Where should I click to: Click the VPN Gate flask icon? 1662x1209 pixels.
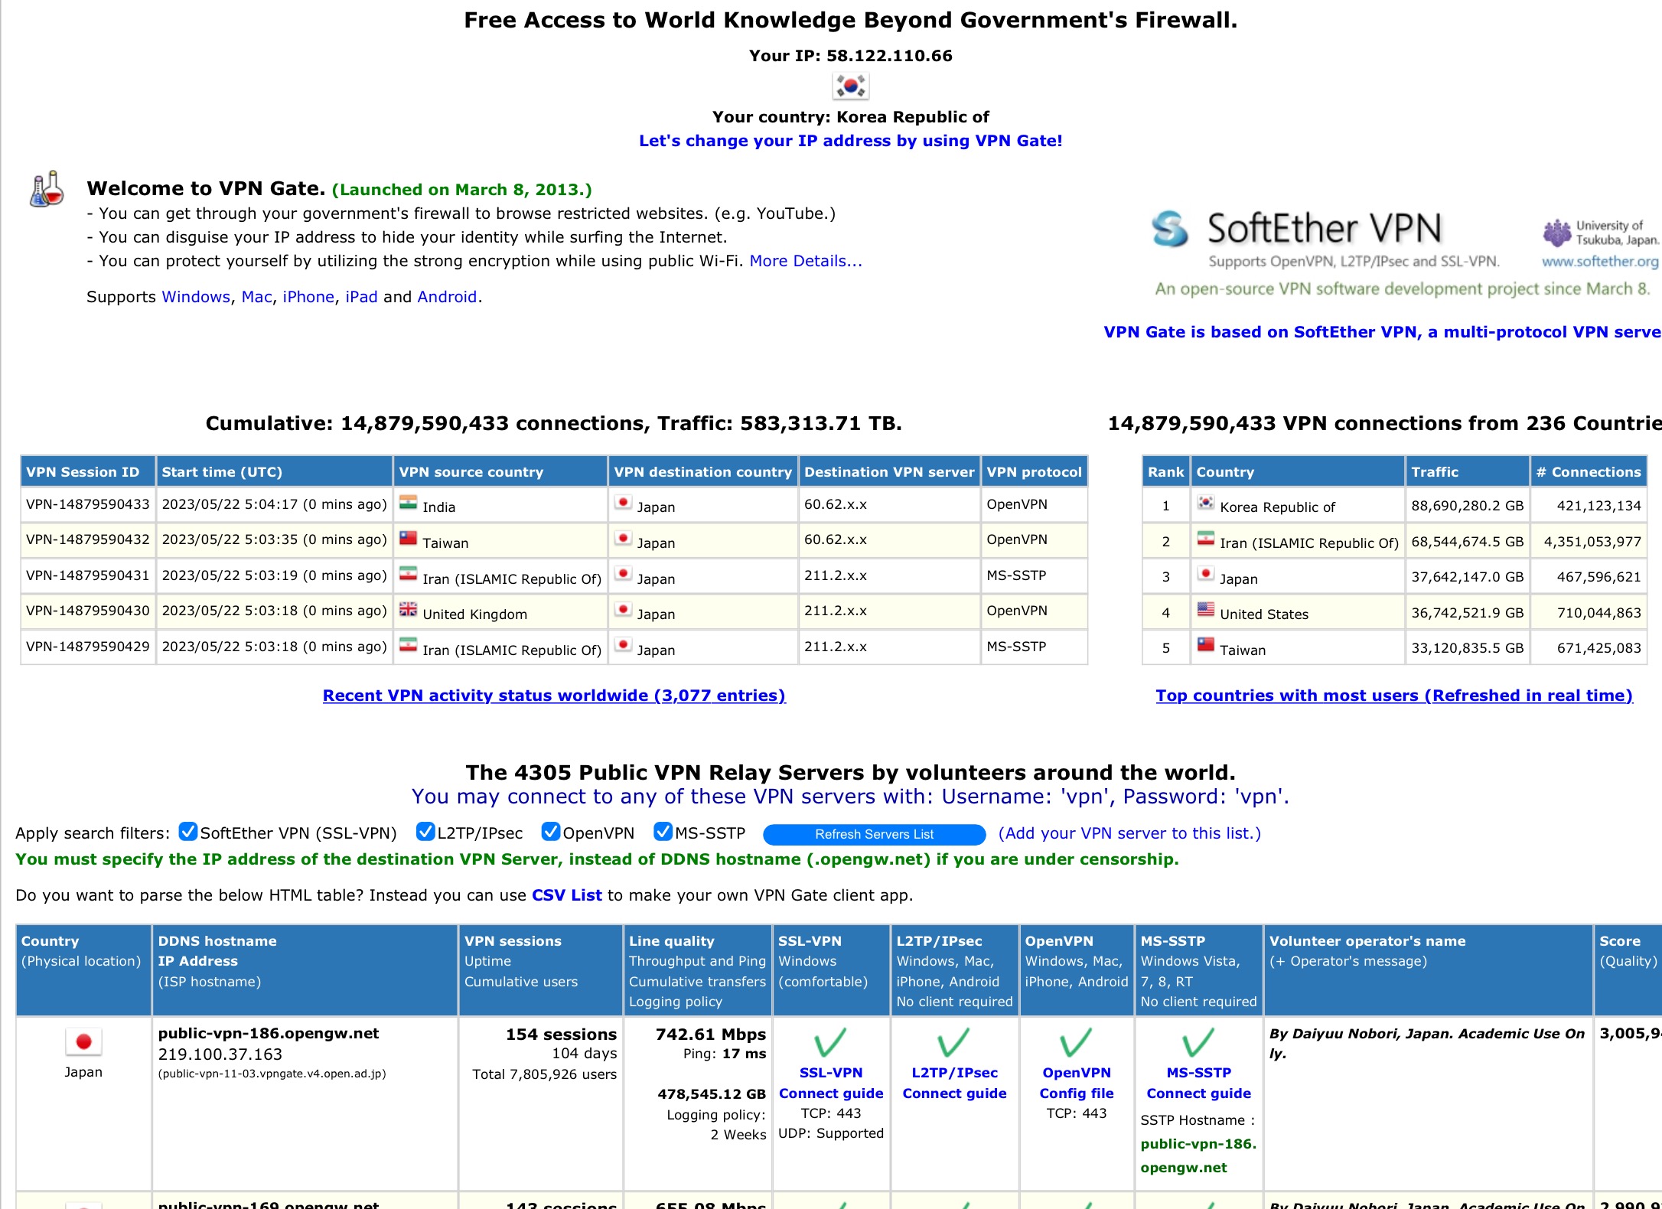coord(47,189)
